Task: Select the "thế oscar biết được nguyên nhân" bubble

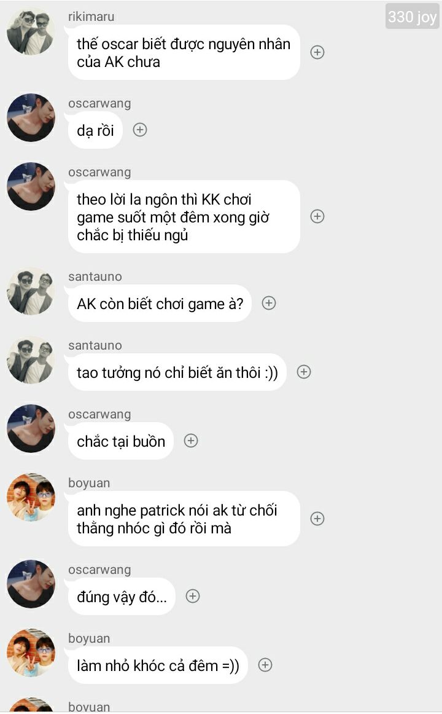Action: coord(184,52)
